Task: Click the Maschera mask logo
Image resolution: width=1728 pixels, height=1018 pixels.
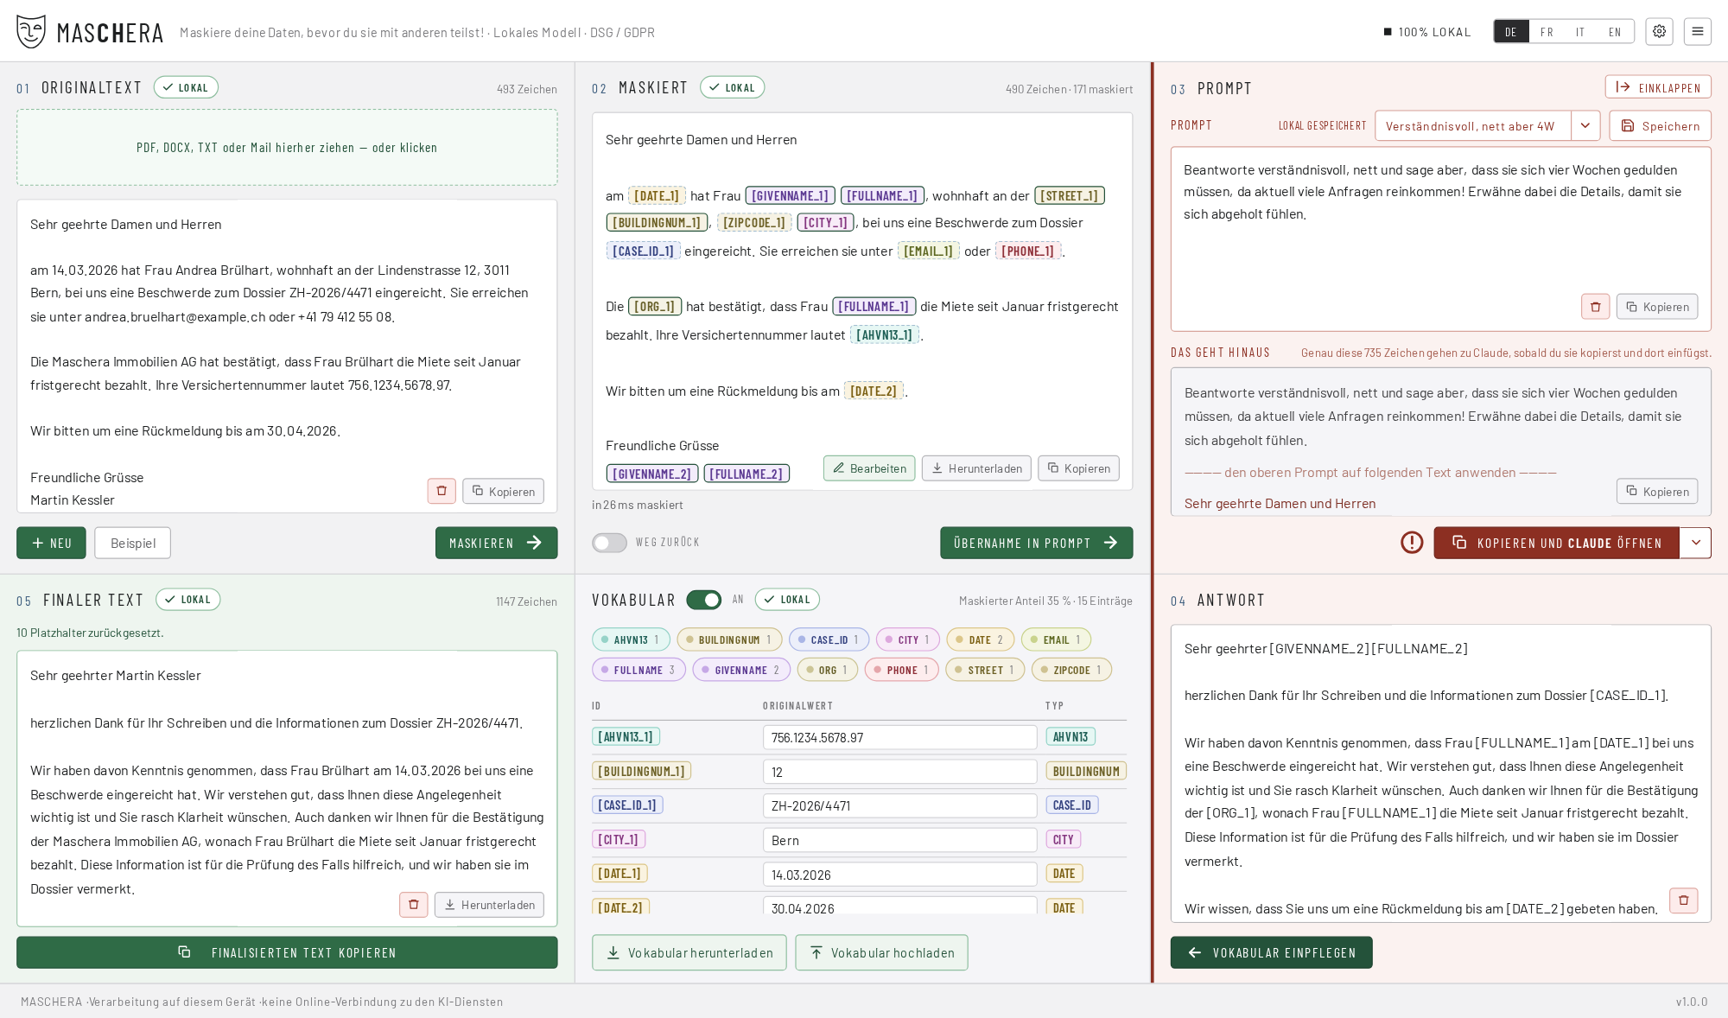Action: (31, 32)
